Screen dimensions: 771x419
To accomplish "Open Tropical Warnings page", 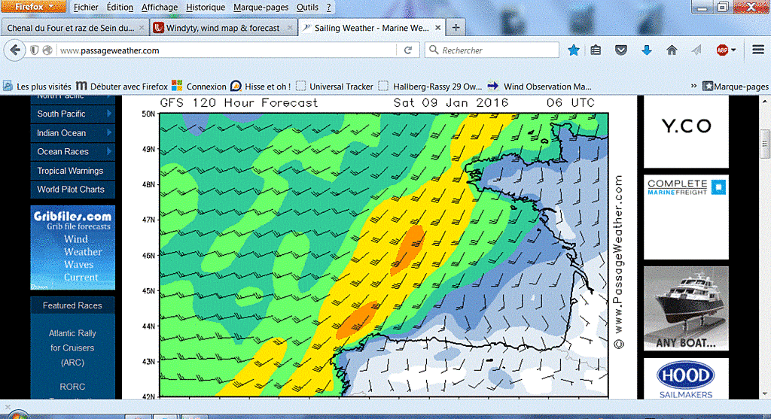I will pyautogui.click(x=73, y=171).
